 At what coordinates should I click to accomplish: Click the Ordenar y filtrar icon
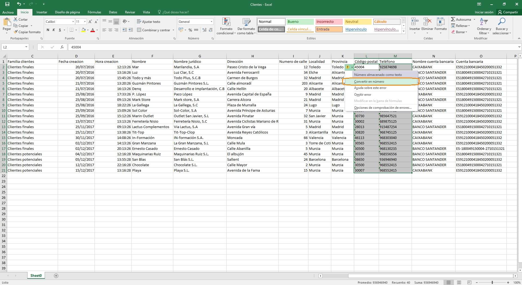coord(484,26)
